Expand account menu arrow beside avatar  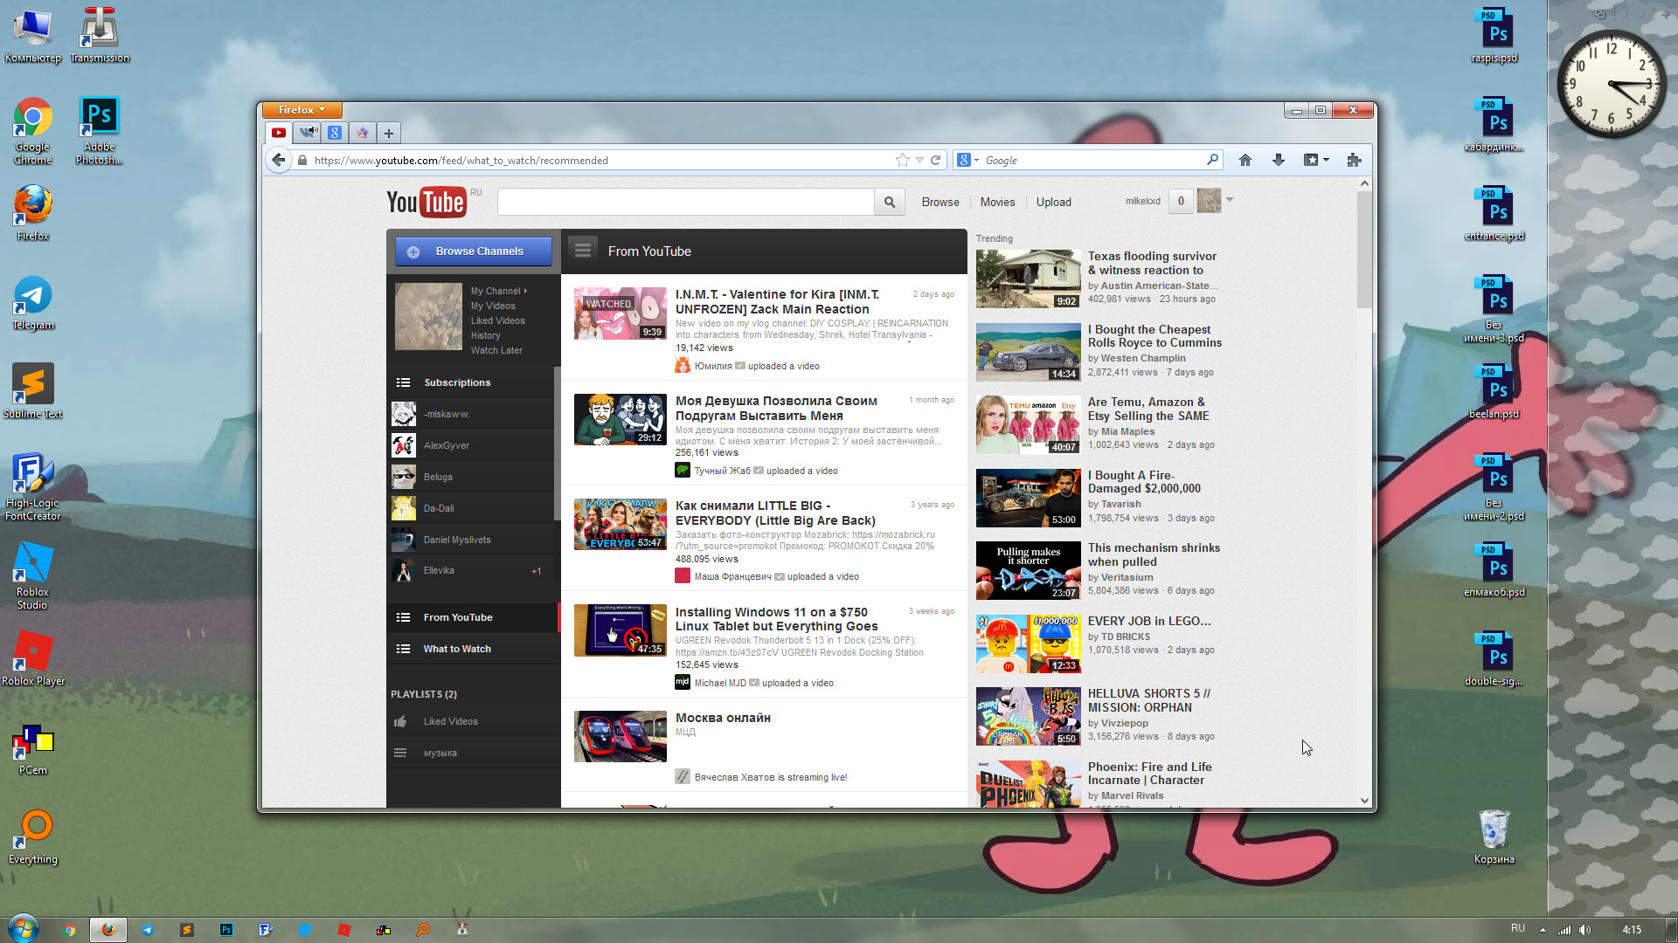[x=1230, y=200]
